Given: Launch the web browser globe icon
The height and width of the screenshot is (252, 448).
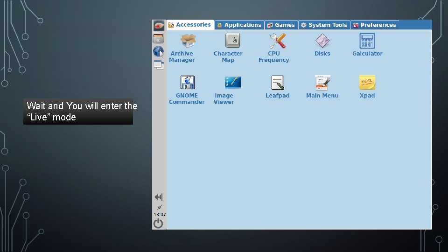Looking at the screenshot, I should tap(159, 52).
